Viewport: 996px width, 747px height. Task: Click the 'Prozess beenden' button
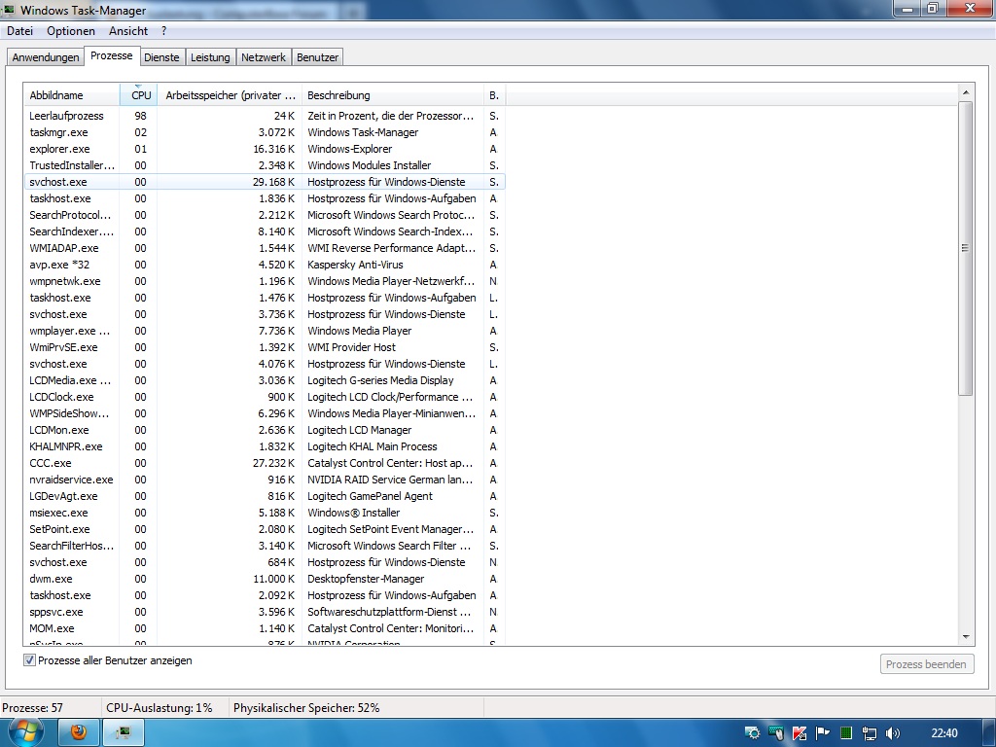click(927, 664)
